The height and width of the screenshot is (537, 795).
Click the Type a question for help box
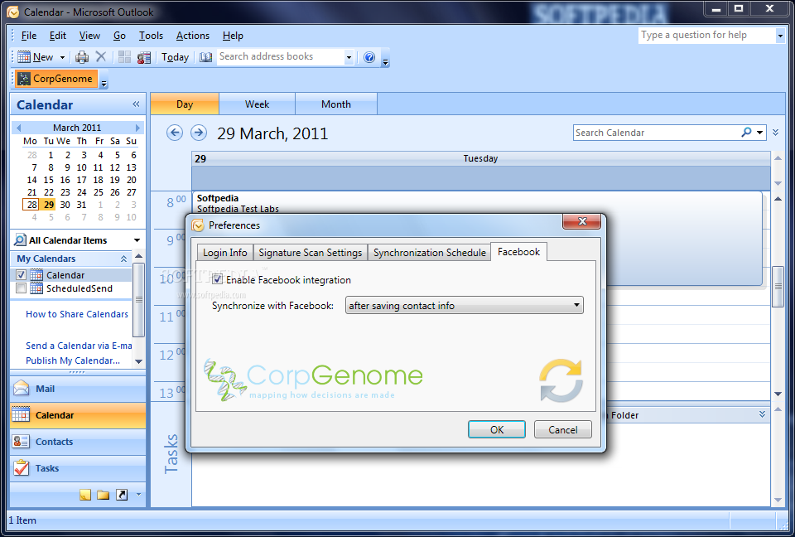[x=706, y=35]
